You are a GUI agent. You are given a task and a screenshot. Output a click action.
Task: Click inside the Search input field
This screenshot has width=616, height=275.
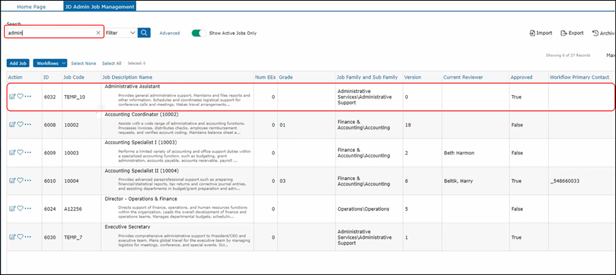48,33
